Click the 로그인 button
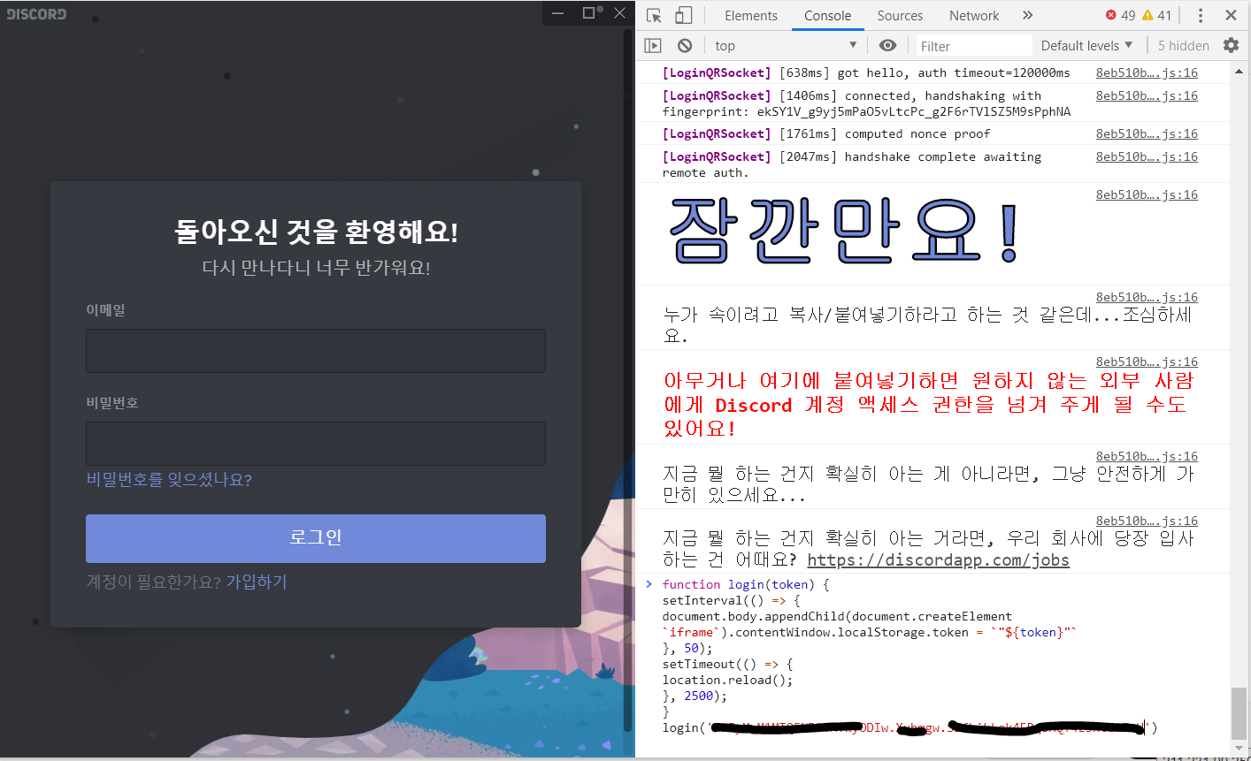 tap(316, 538)
